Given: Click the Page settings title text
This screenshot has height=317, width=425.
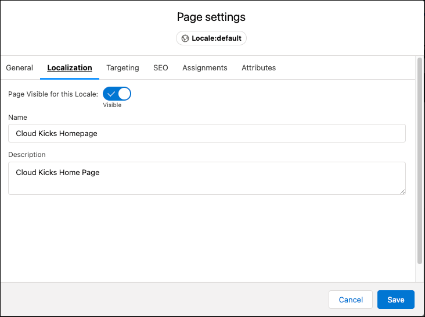Looking at the screenshot, I should click(x=211, y=17).
